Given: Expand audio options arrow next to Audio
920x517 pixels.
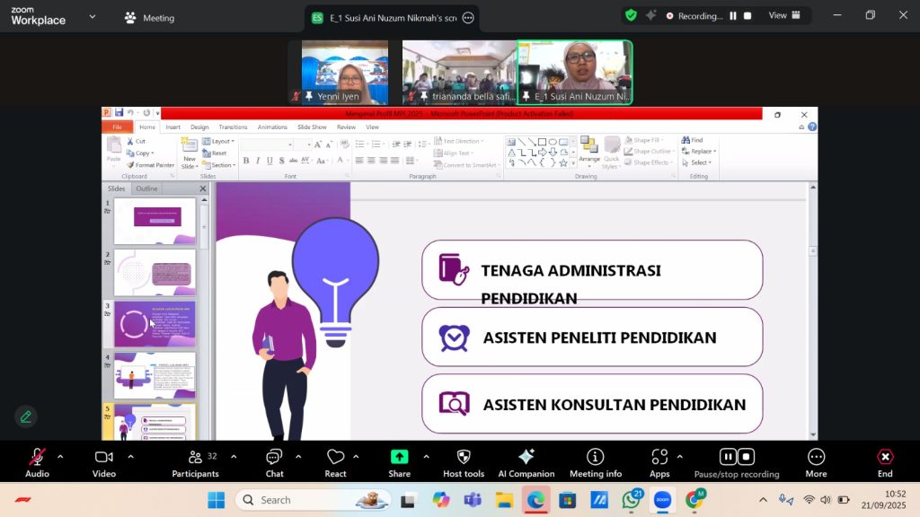Looking at the screenshot, I should pos(60,456).
